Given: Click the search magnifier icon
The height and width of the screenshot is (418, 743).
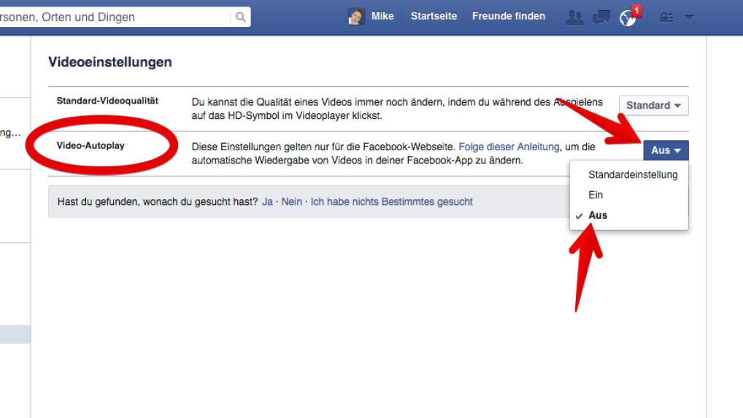Looking at the screenshot, I should pos(240,17).
